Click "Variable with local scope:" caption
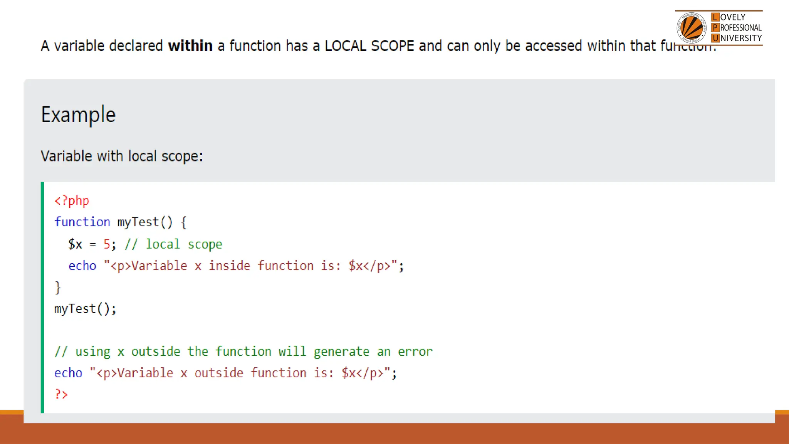This screenshot has height=444, width=789. pos(122,156)
